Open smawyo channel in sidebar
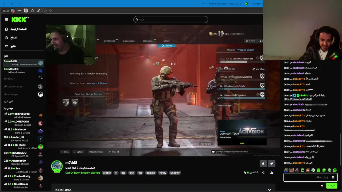342x192 pixels. point(23,94)
